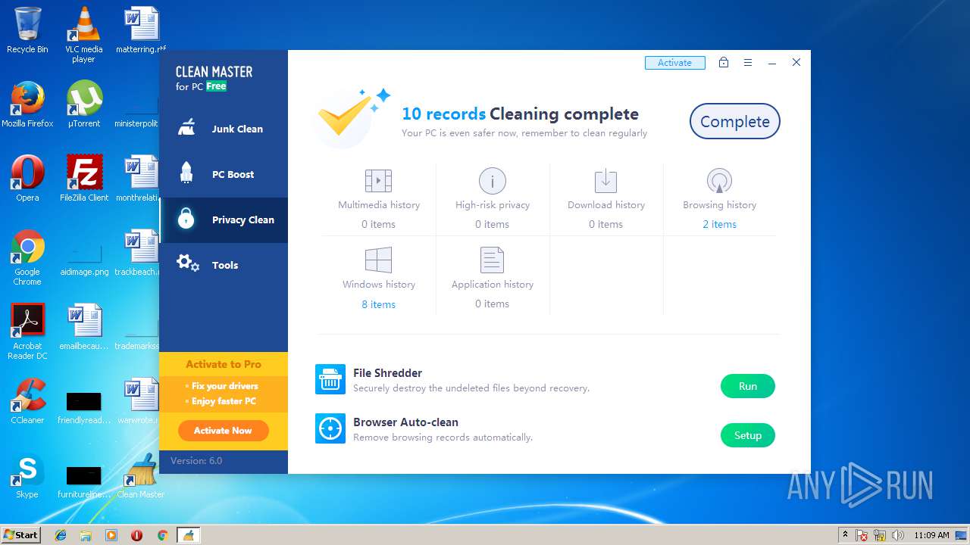This screenshot has width=970, height=545.
Task: Open the 8 items link under Windows history
Action: coord(379,304)
